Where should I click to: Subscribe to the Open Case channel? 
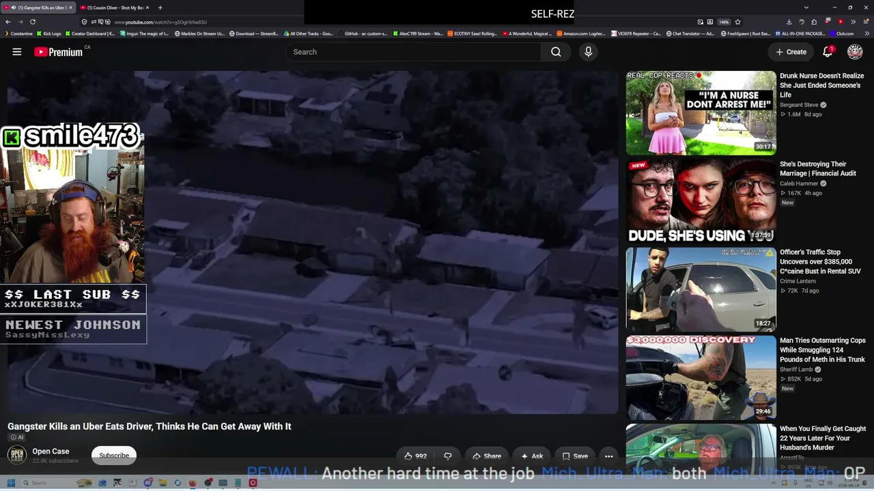point(114,456)
